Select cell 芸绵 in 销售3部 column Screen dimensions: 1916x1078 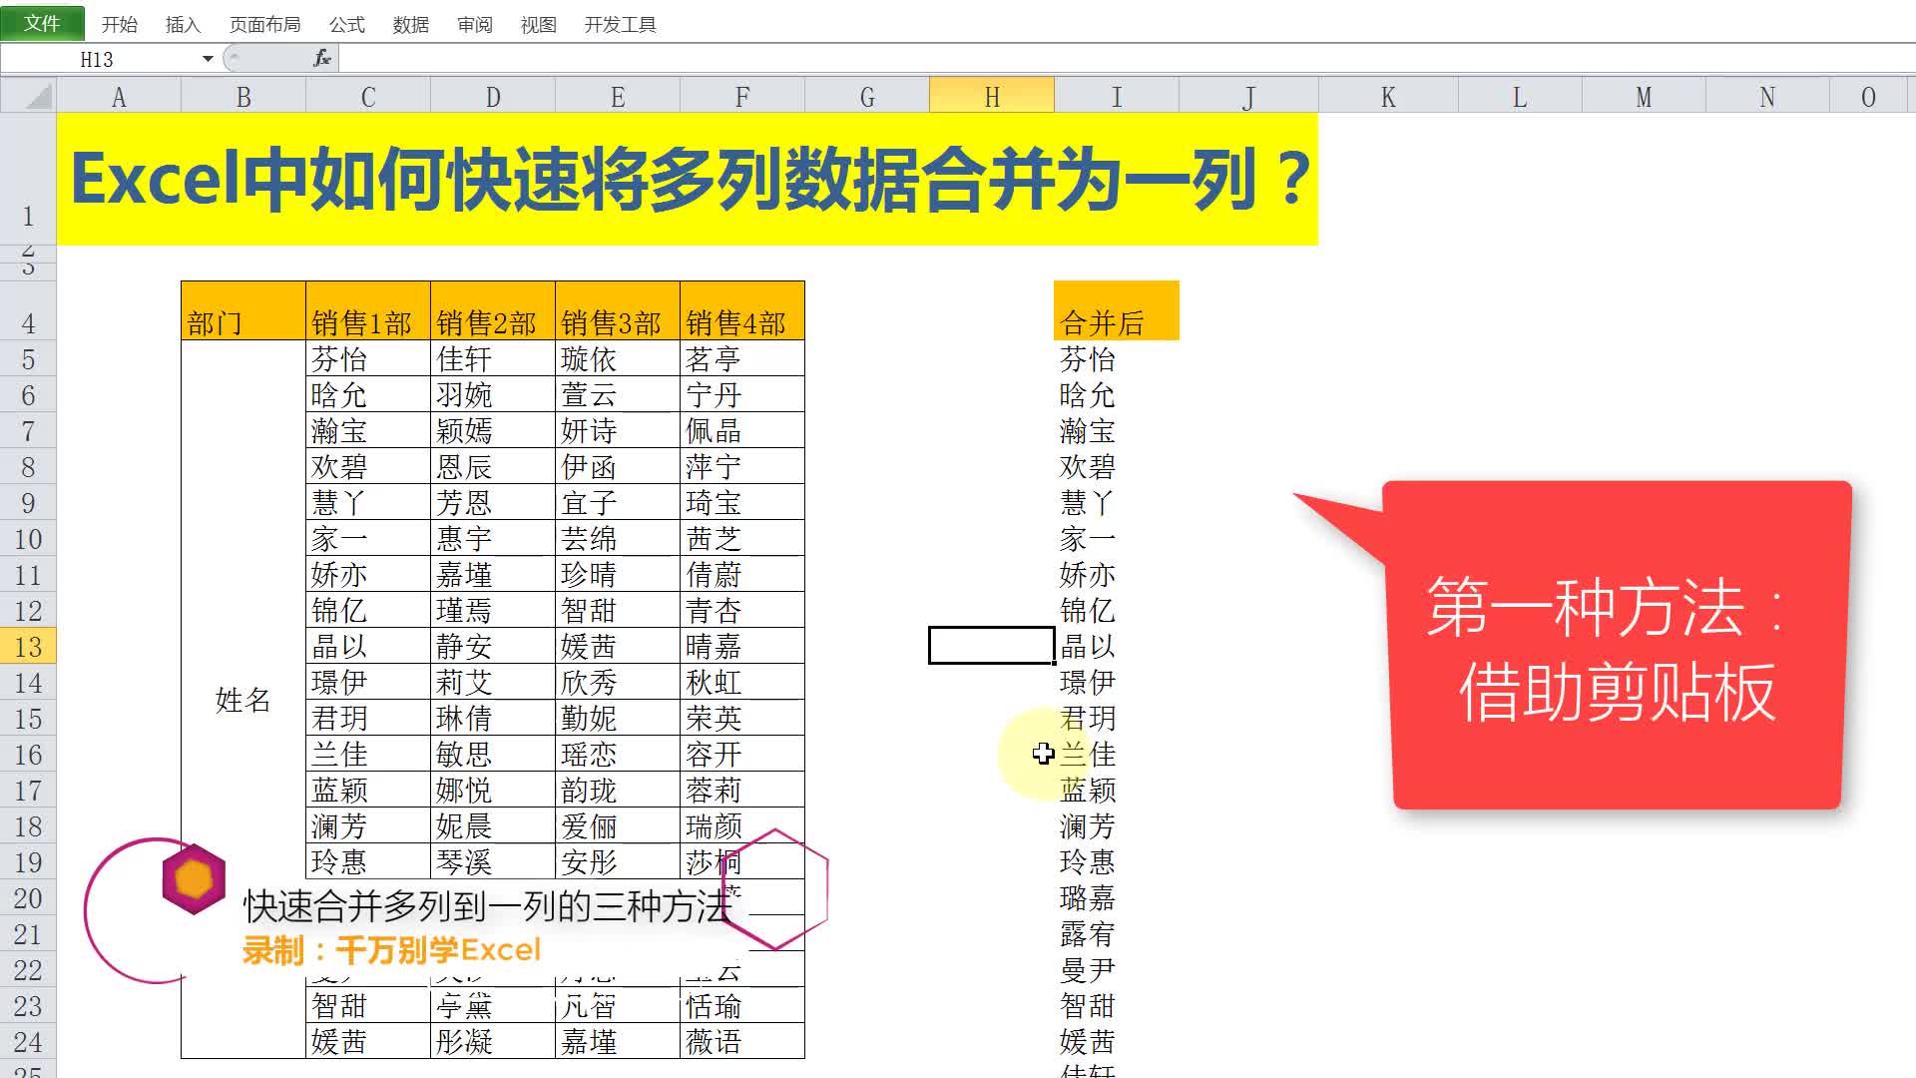(x=618, y=539)
